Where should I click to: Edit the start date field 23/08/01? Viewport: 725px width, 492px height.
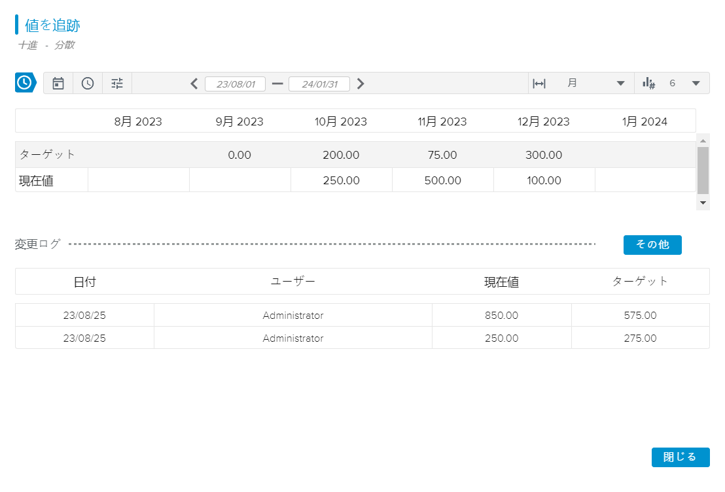(235, 84)
